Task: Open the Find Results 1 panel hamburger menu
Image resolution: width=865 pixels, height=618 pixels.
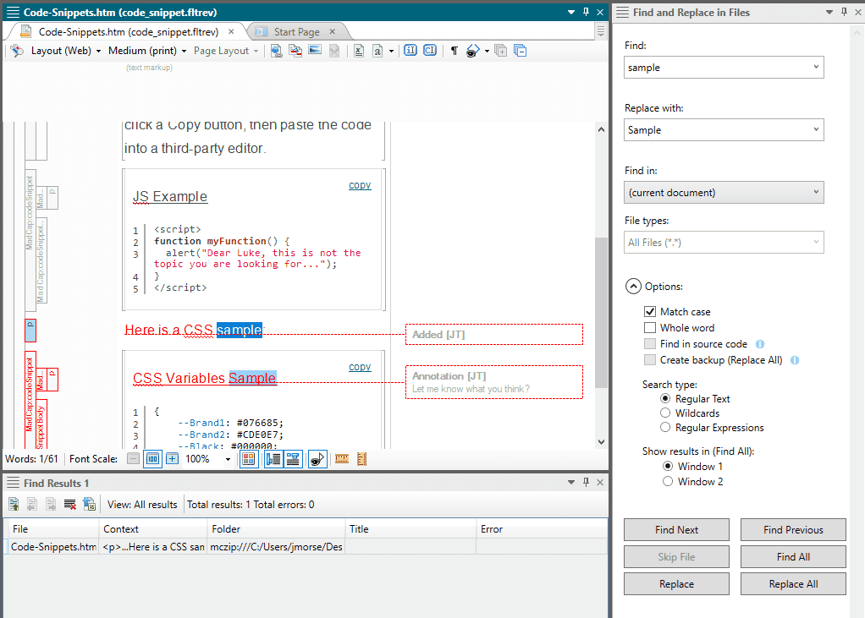Action: (13, 483)
